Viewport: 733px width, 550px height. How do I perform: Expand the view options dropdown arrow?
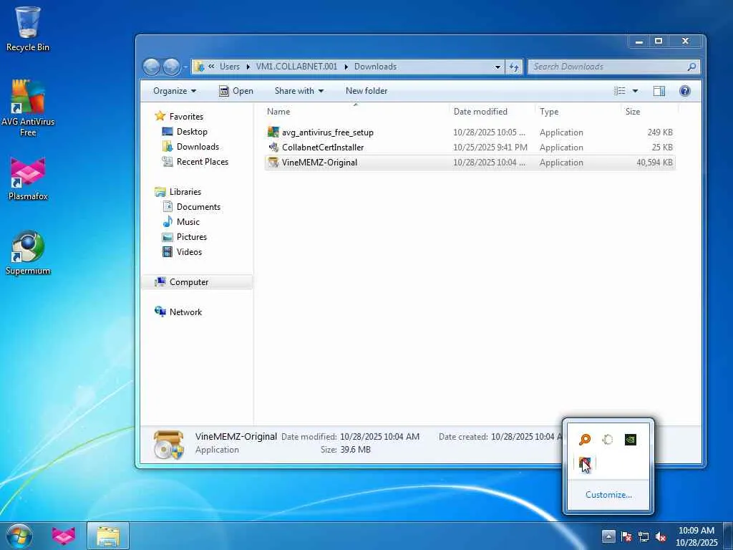pos(635,91)
